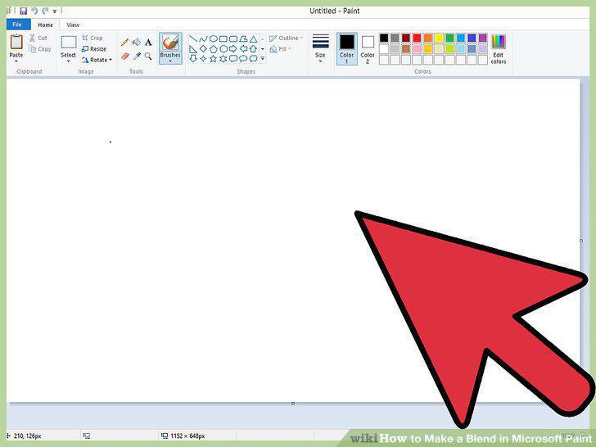Expand the Rotate dropdown
This screenshot has height=447, width=596.
click(111, 60)
